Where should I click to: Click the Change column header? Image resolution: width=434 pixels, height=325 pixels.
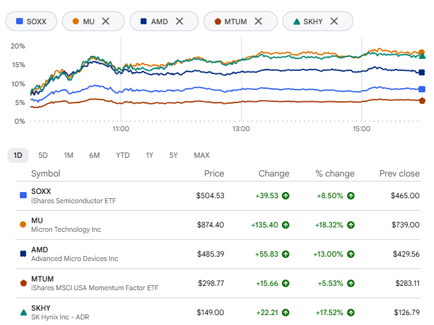274,173
